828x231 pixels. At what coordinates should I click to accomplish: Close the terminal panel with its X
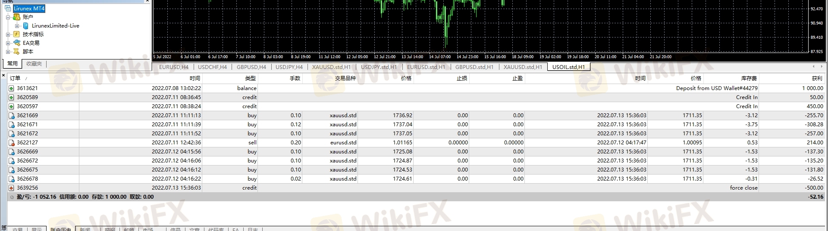[3, 75]
